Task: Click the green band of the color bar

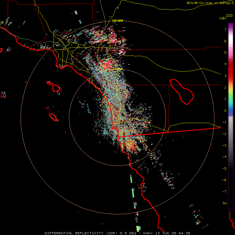Action: [x=231, y=97]
